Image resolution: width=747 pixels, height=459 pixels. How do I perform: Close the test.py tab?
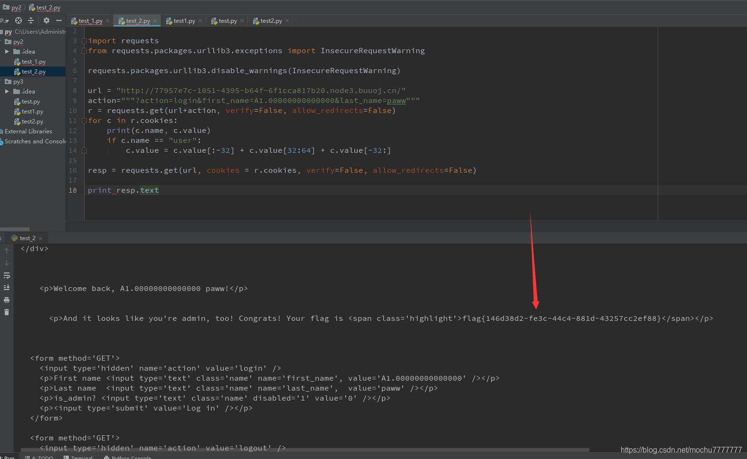coord(242,21)
